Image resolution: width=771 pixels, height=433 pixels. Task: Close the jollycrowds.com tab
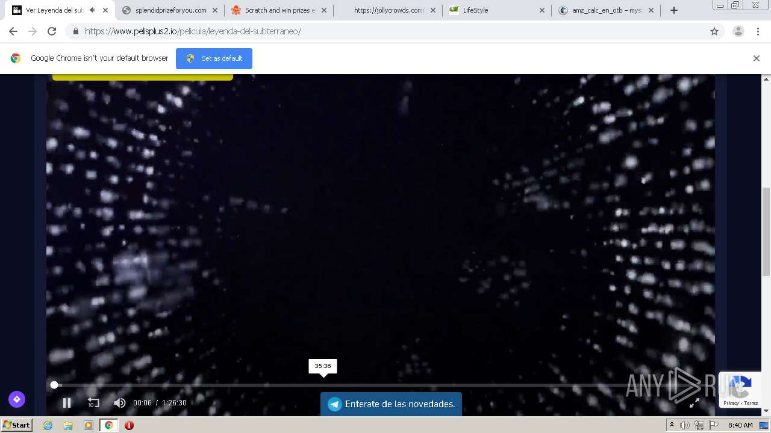click(433, 10)
